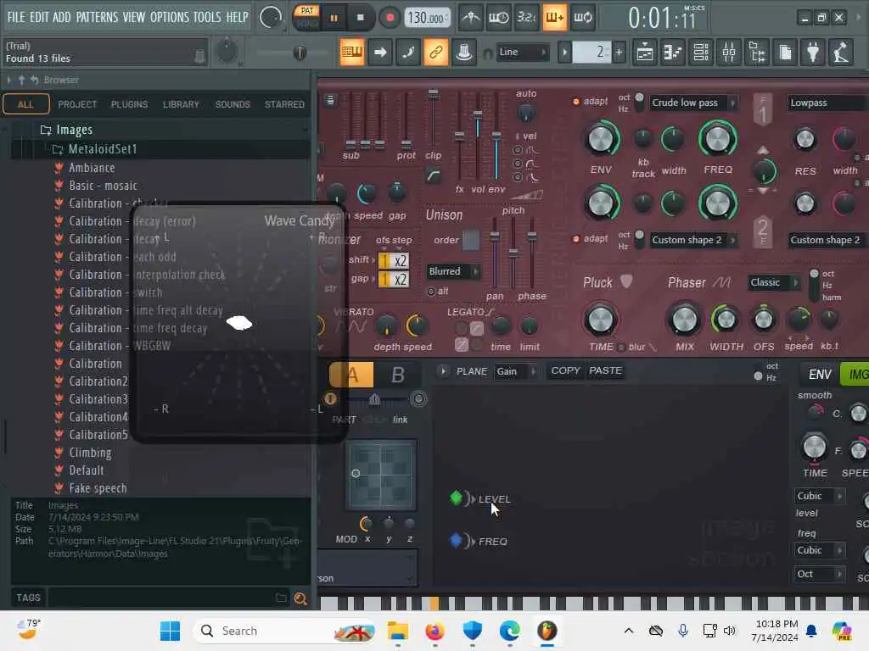This screenshot has height=651, width=869.
Task: Open the piano roll icon
Action: (x=672, y=53)
